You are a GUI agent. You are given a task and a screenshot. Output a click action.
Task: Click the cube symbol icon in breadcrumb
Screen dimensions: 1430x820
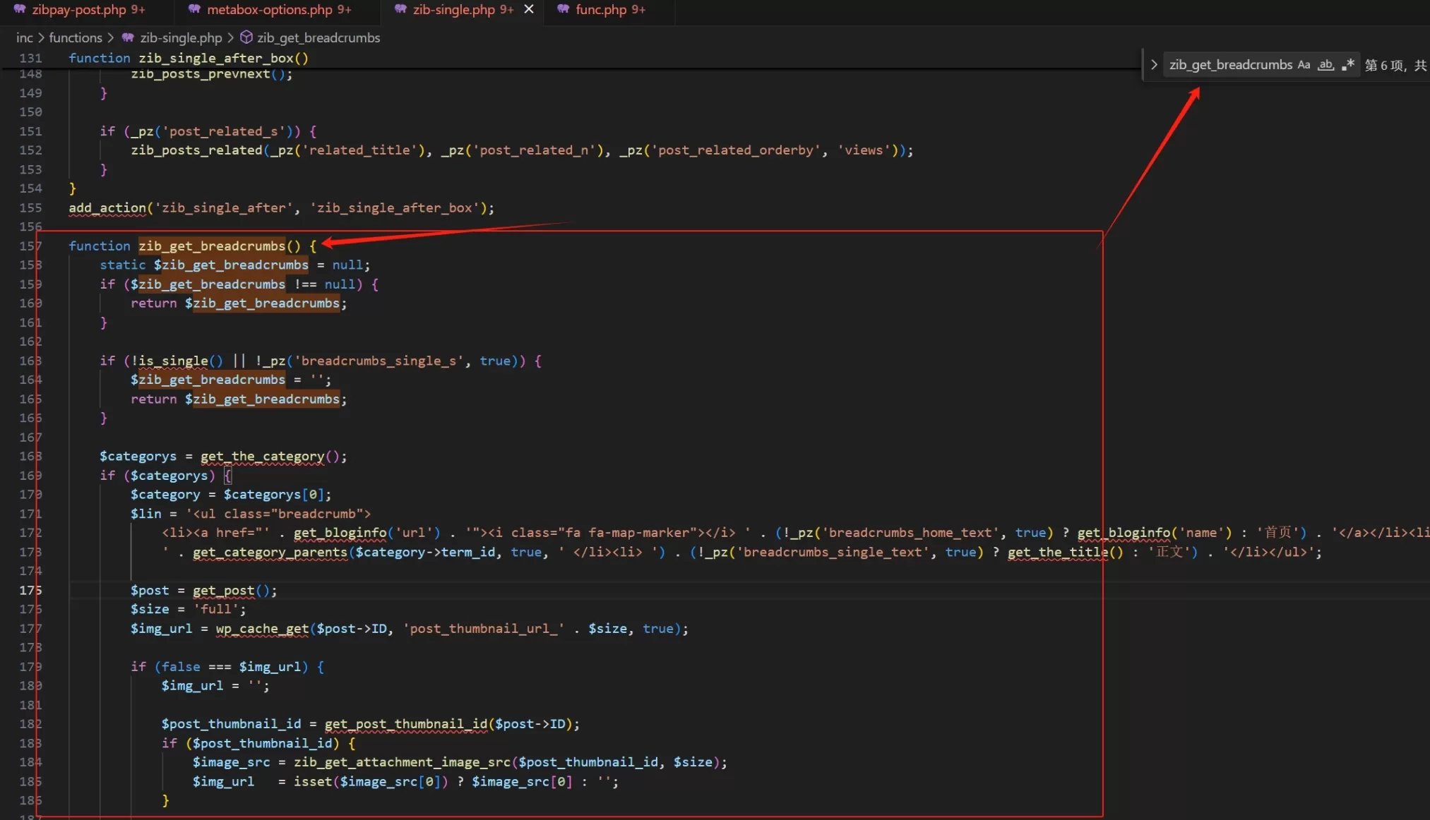[246, 37]
